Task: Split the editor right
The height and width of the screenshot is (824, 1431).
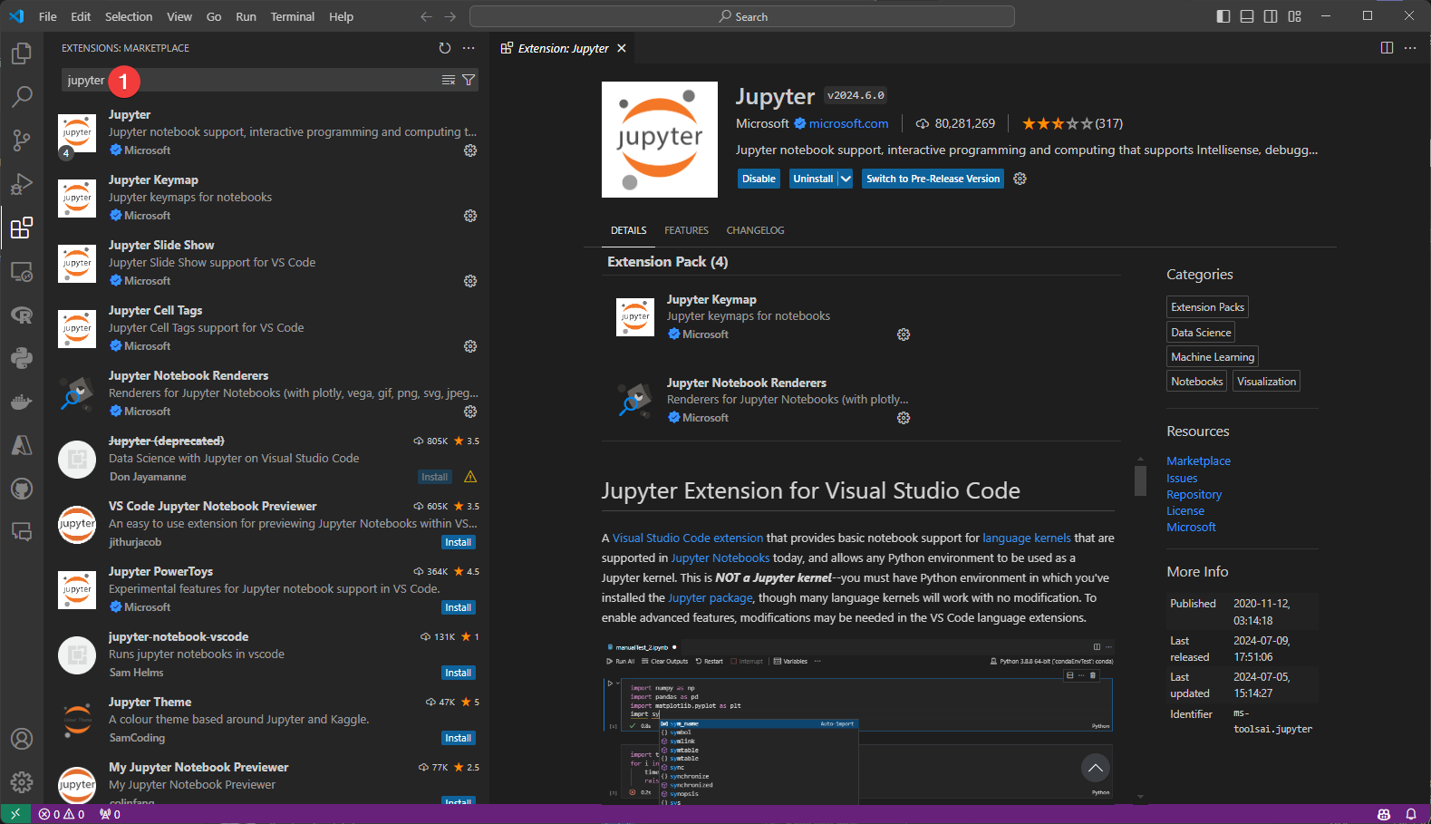Action: pyautogui.click(x=1387, y=48)
